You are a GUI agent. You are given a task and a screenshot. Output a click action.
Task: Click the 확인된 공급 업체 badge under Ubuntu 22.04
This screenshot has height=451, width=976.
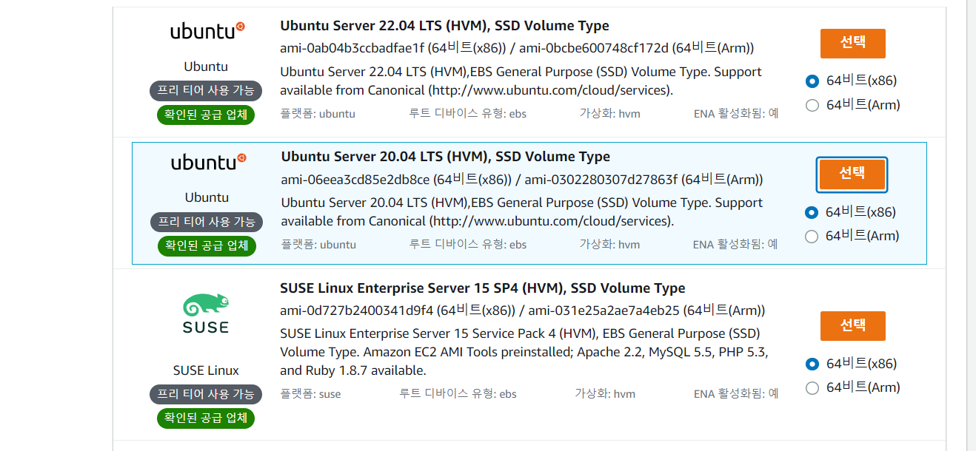pos(206,115)
